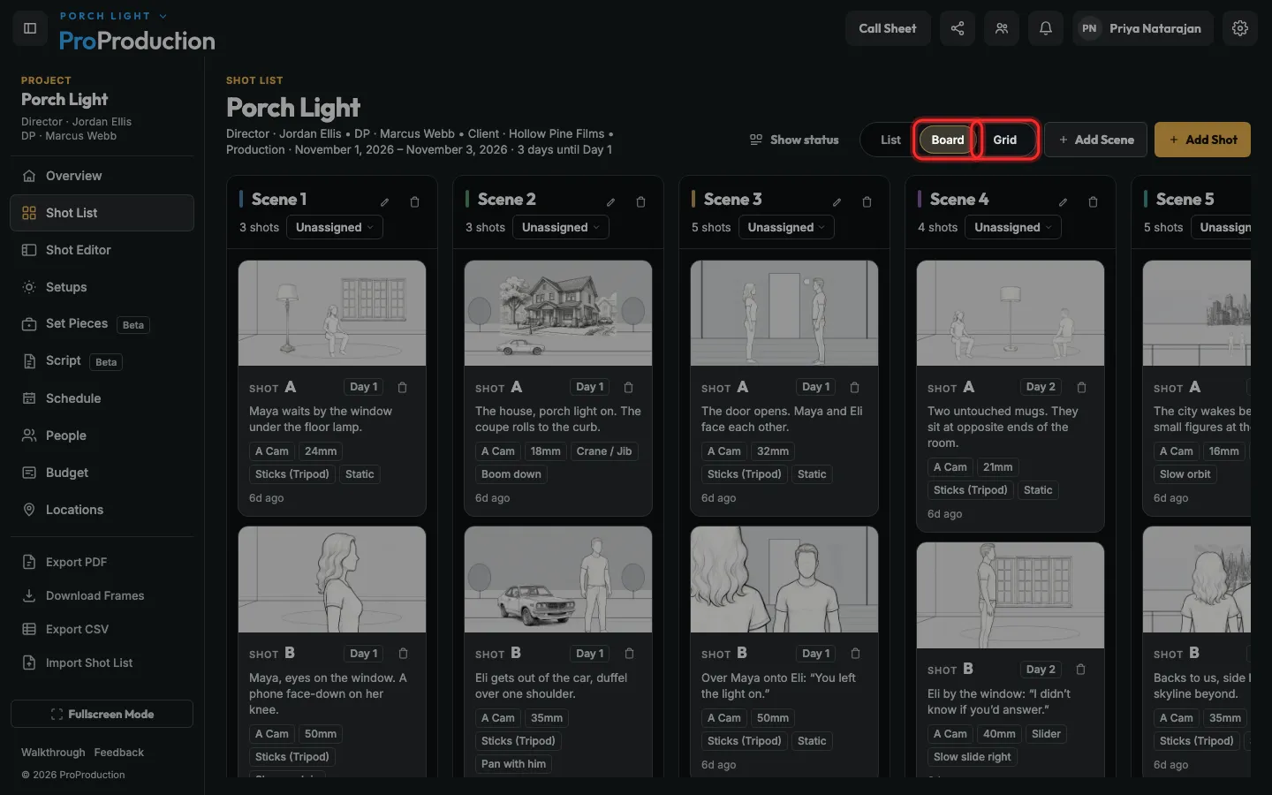Delete Scene 1 with trash icon
This screenshot has width=1272, height=795.
[x=415, y=202]
